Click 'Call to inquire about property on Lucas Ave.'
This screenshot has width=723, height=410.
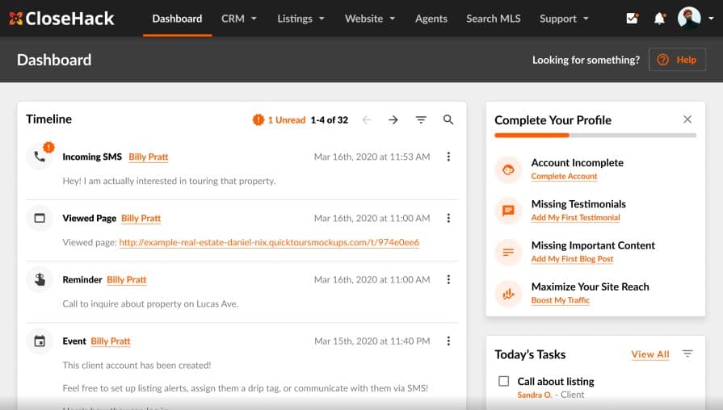[150, 304]
